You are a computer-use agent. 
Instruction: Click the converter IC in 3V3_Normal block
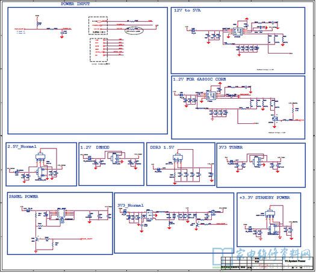click(149, 215)
